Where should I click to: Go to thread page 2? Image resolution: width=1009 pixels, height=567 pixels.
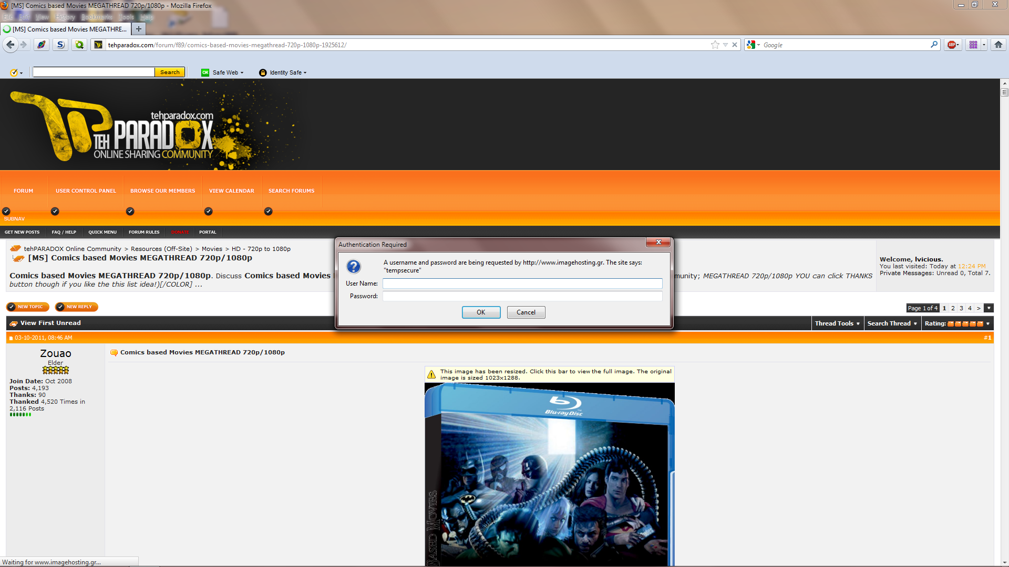click(953, 308)
